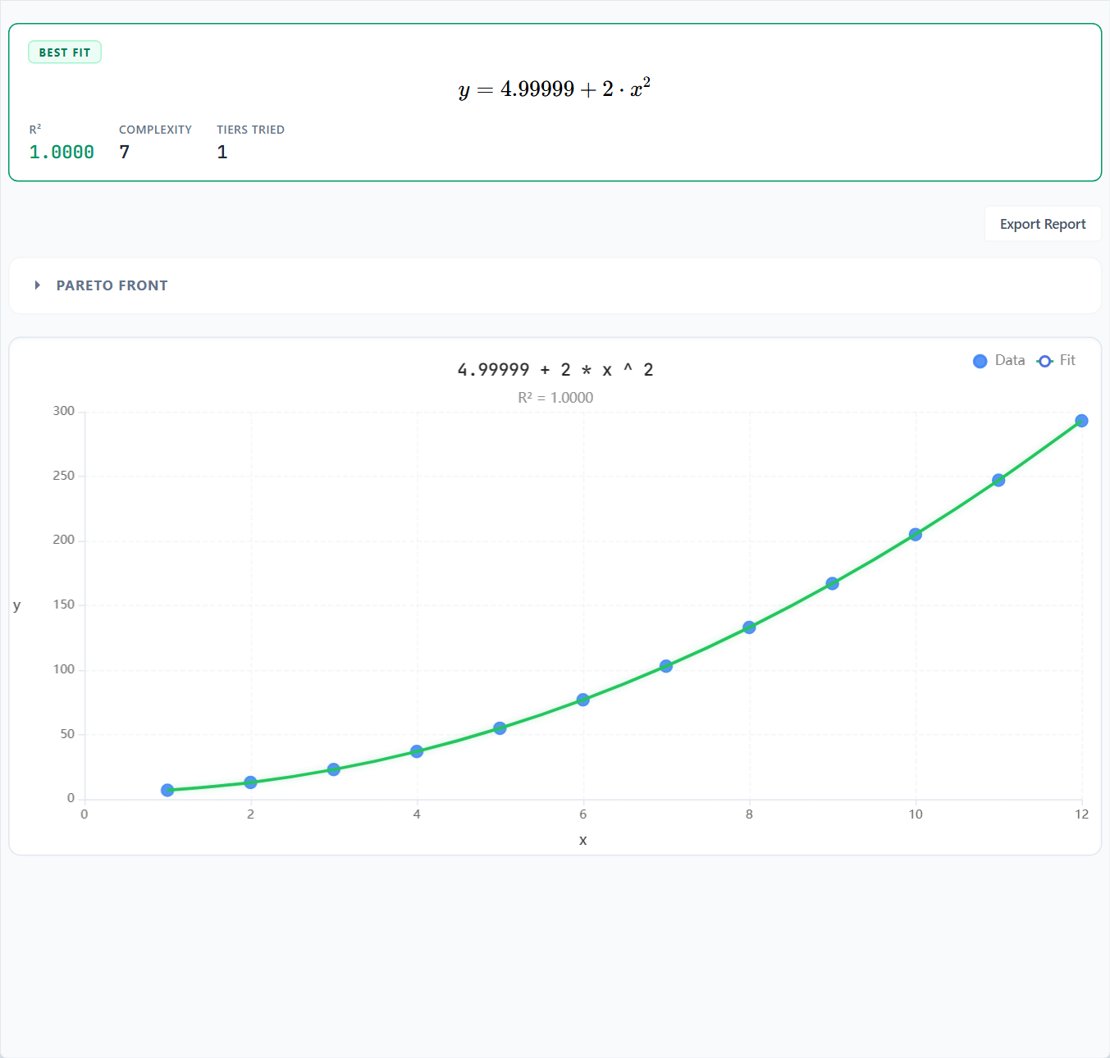Select the rendered equation y = 4.99999 + 2·x²
The width and height of the screenshot is (1110, 1058).
pos(555,88)
